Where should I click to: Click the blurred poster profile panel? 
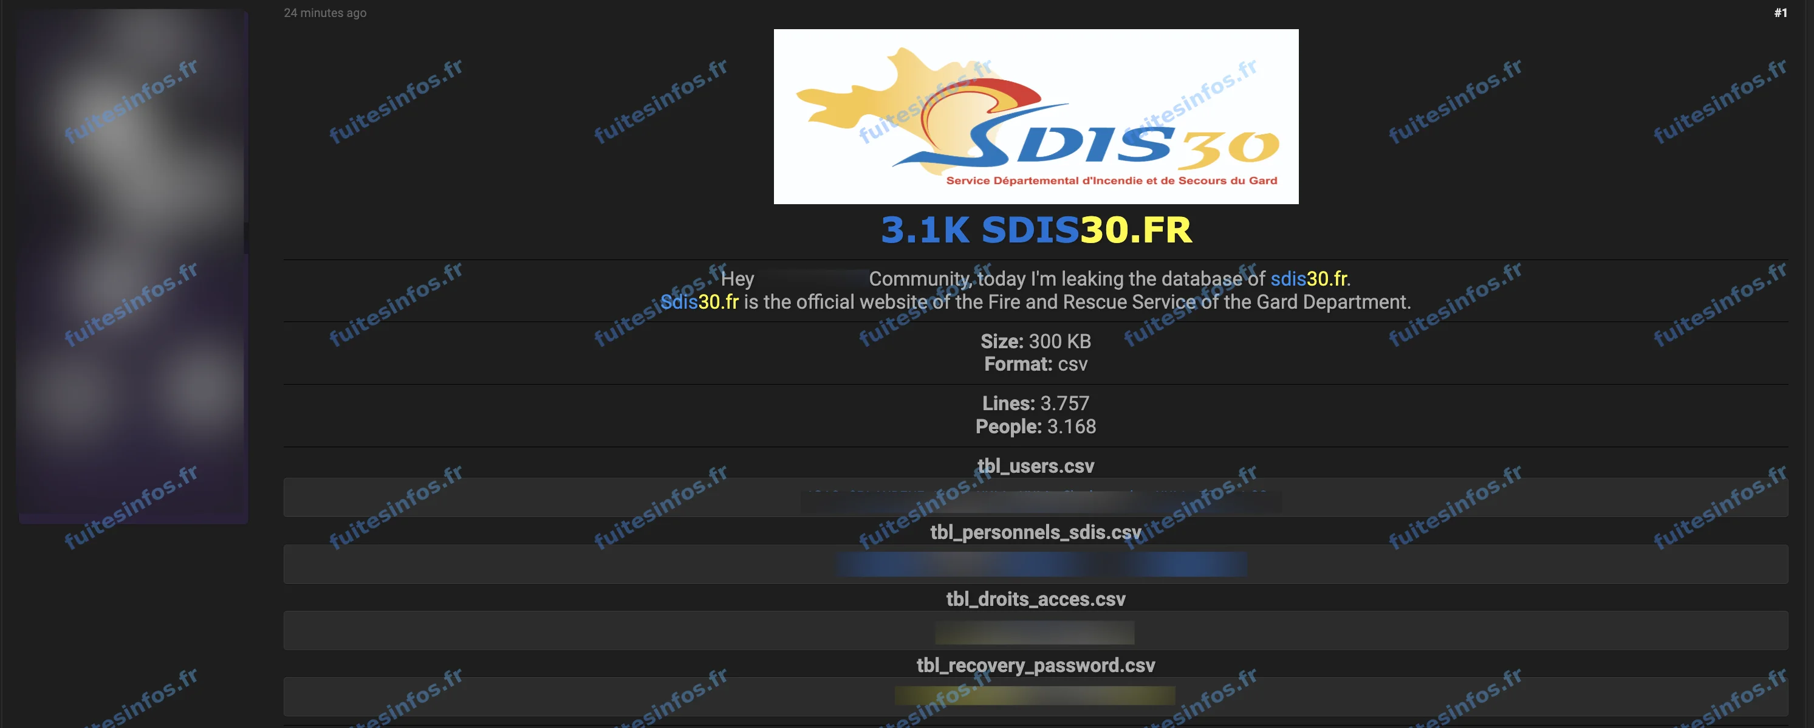tap(133, 267)
